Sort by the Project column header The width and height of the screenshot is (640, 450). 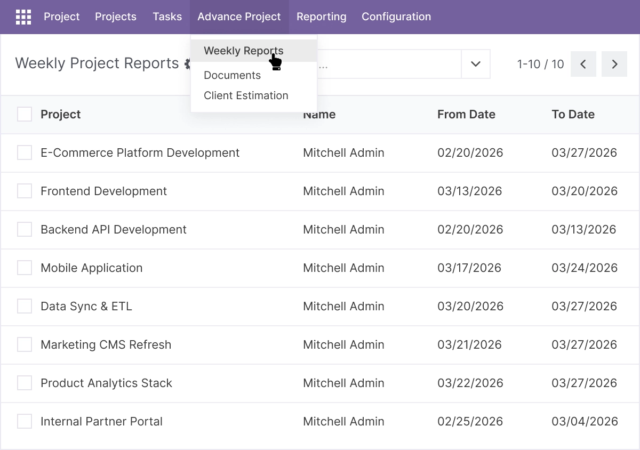pos(61,114)
